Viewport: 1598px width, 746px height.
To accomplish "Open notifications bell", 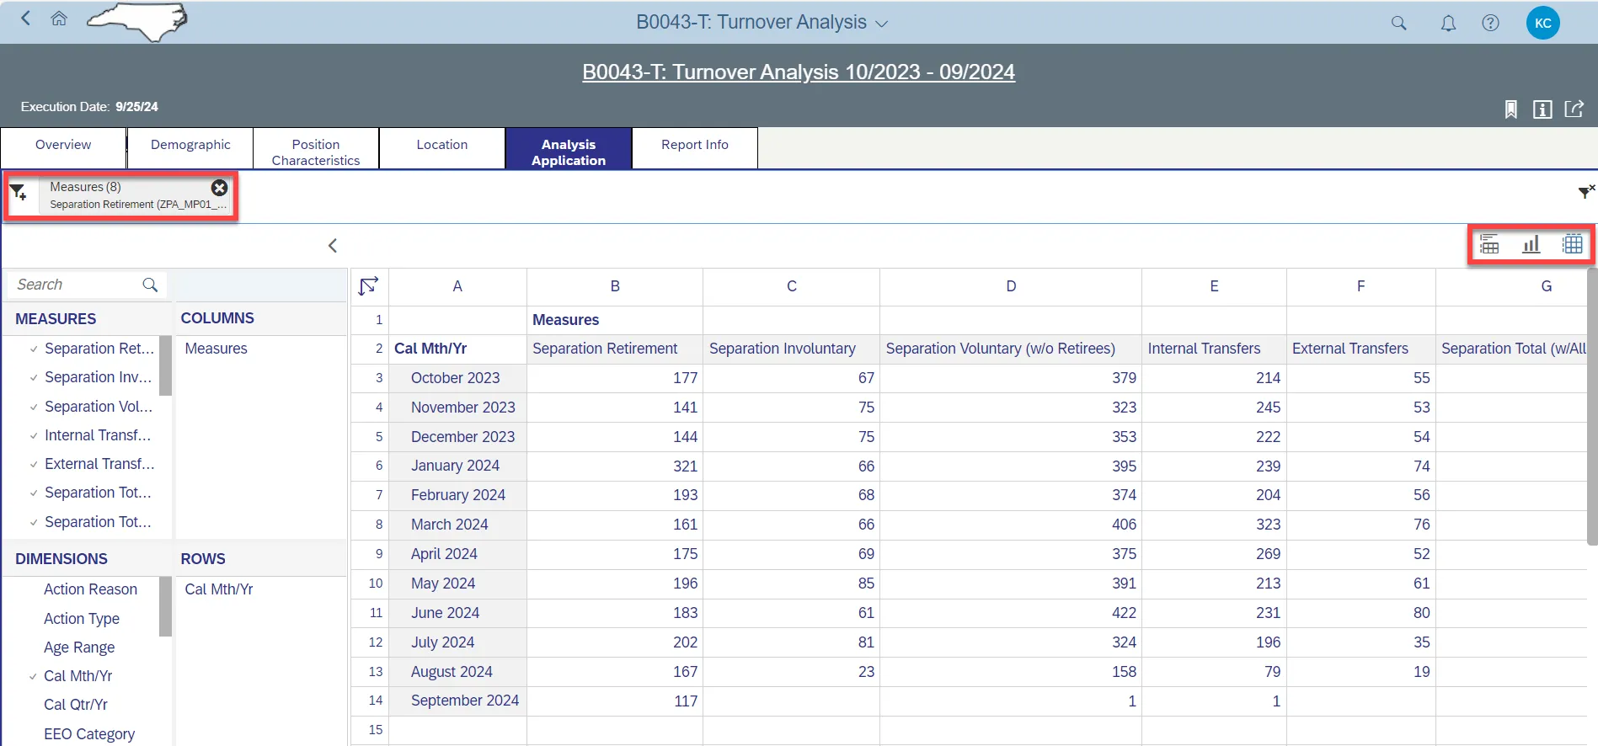I will pos(1448,24).
